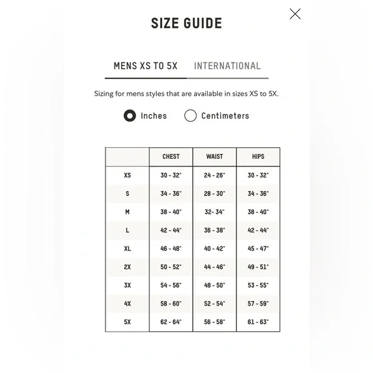The height and width of the screenshot is (373, 373).
Task: Click the HIPS column header
Action: [258, 156]
